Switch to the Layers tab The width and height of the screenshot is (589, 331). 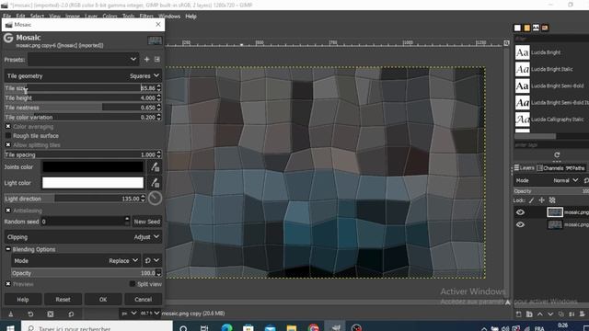(524, 168)
